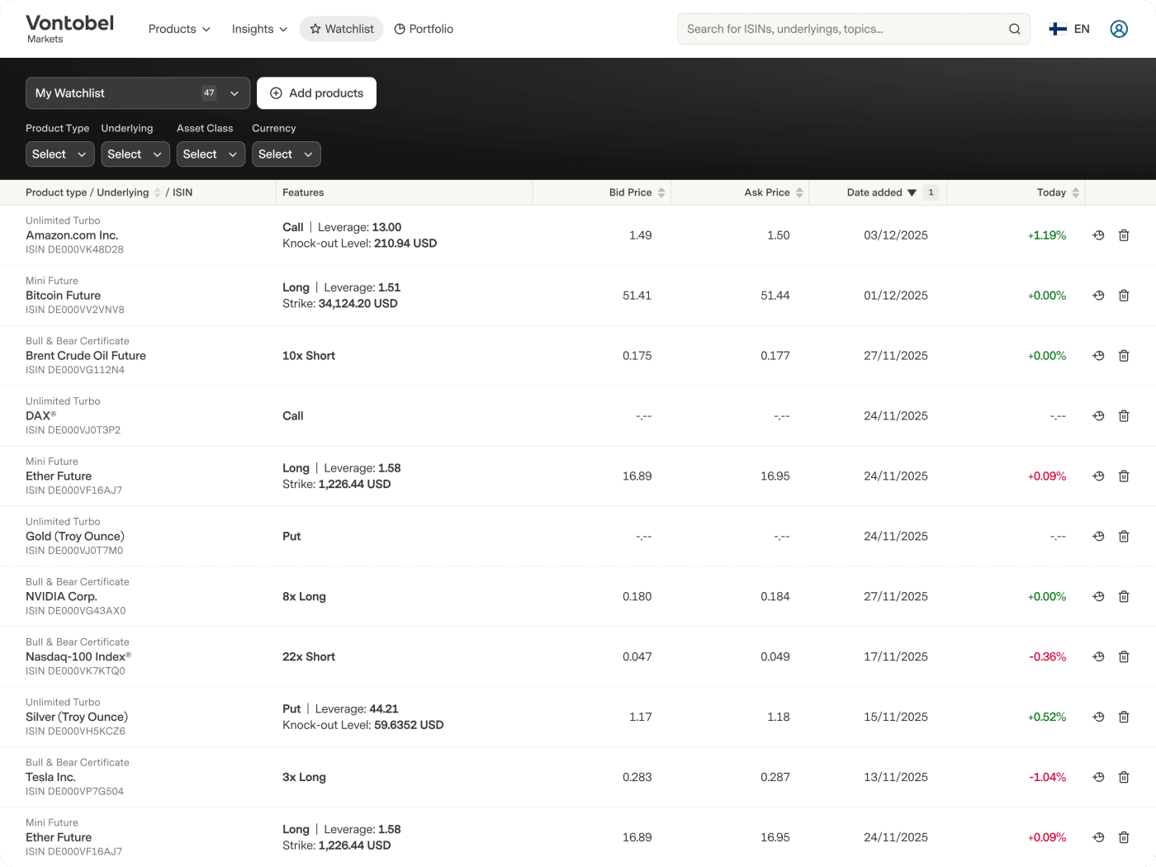
Task: Open the NVIDIA Corp. product link
Action: pos(61,597)
